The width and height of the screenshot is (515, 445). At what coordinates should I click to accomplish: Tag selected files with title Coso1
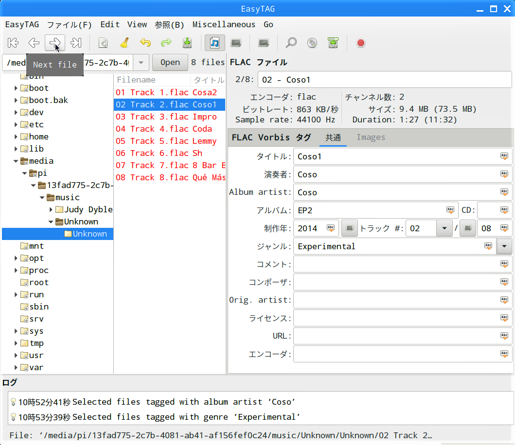pyautogui.click(x=504, y=156)
